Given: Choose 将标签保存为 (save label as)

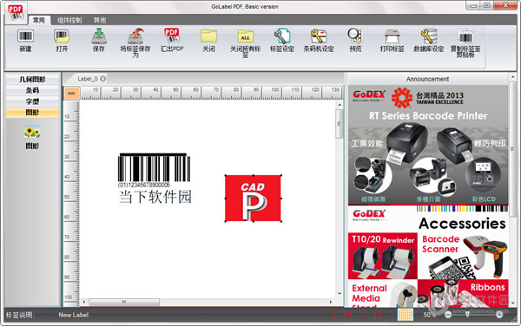Looking at the screenshot, I should pyautogui.click(x=135, y=43).
